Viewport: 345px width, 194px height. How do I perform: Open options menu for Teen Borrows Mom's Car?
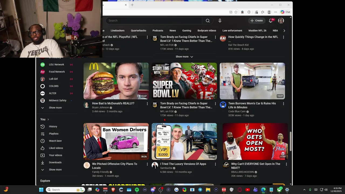283,104
